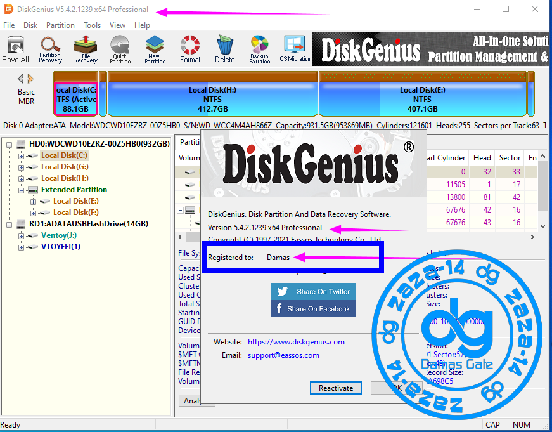Click horizontal scrollbar right arrow
The height and width of the screenshot is (432, 552).
532,237
